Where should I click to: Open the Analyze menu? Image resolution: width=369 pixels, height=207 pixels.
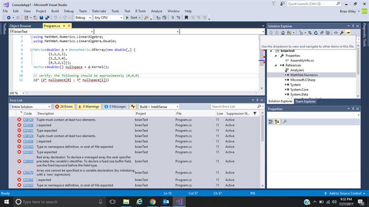point(157,11)
